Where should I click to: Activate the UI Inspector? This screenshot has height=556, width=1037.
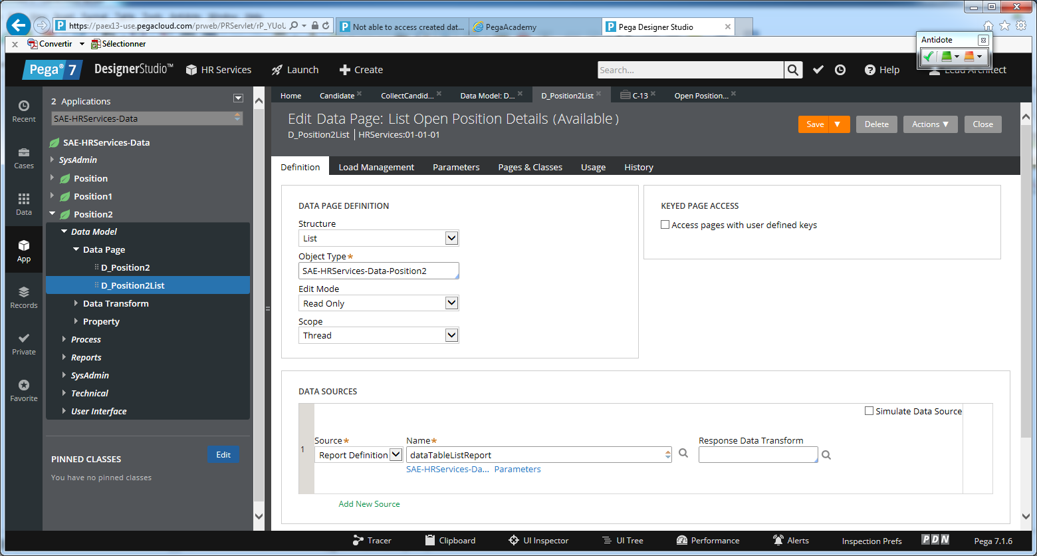[538, 541]
